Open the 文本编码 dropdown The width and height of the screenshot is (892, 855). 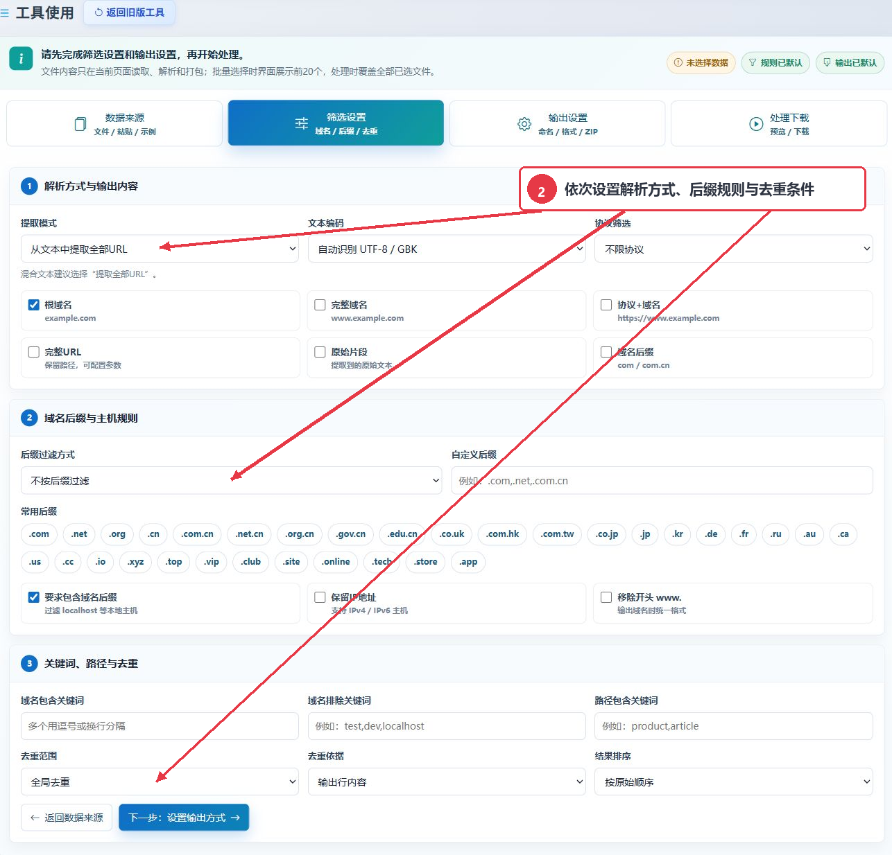(x=447, y=249)
